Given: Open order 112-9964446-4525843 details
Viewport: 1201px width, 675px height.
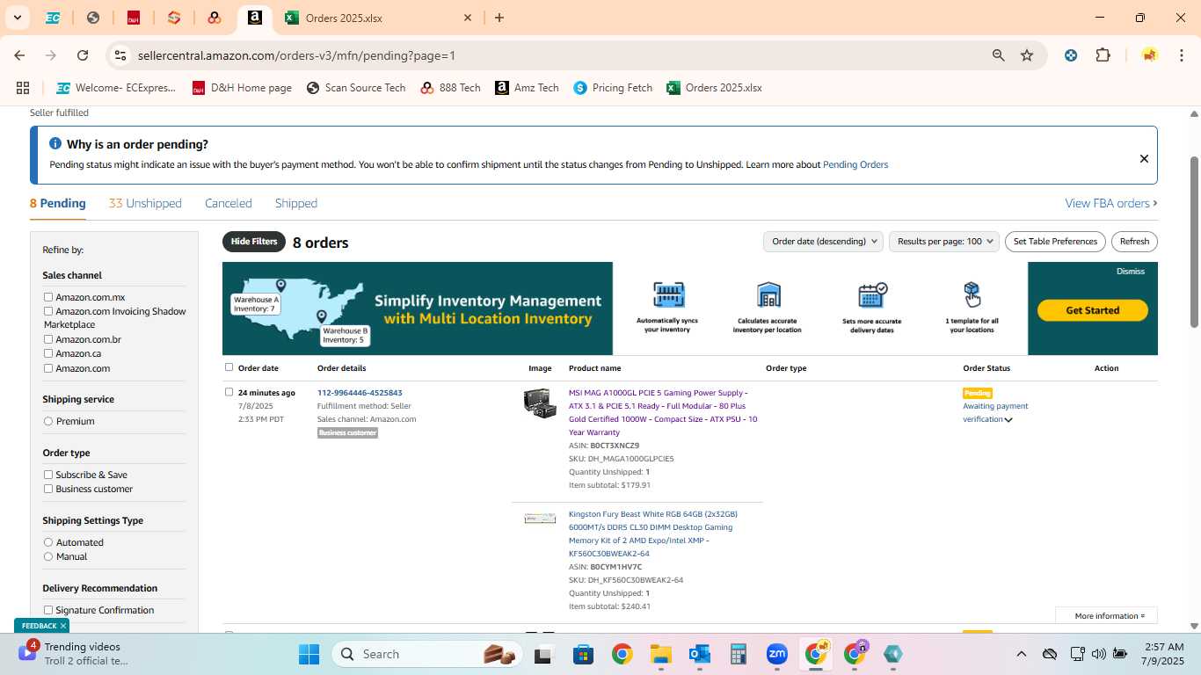Looking at the screenshot, I should coord(360,393).
